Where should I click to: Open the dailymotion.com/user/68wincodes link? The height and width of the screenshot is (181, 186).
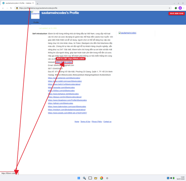tap(67, 107)
